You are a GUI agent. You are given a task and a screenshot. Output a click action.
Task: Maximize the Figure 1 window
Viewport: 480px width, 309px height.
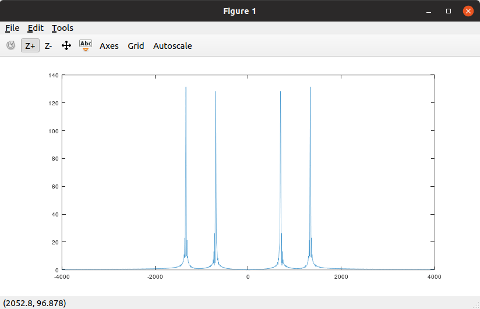[448, 11]
